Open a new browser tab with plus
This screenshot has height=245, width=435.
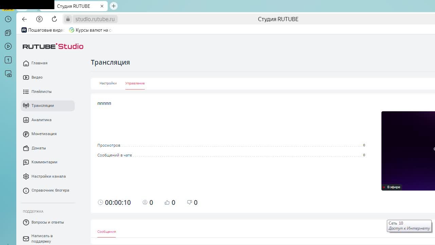[x=114, y=6]
